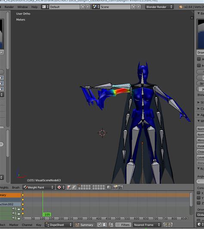
Task: Enable the Z constraint checkbox
Action: tap(198, 203)
